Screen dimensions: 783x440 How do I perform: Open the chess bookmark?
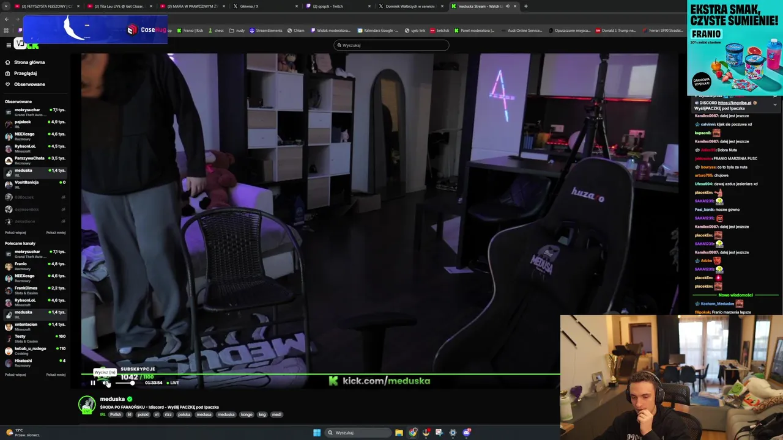tap(216, 31)
